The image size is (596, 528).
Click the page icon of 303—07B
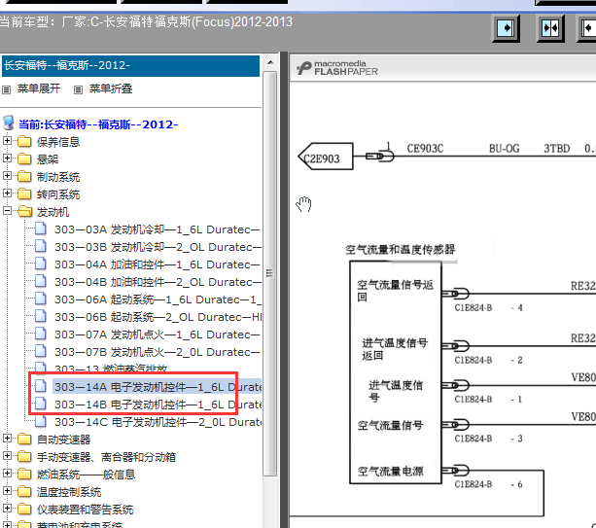41,352
